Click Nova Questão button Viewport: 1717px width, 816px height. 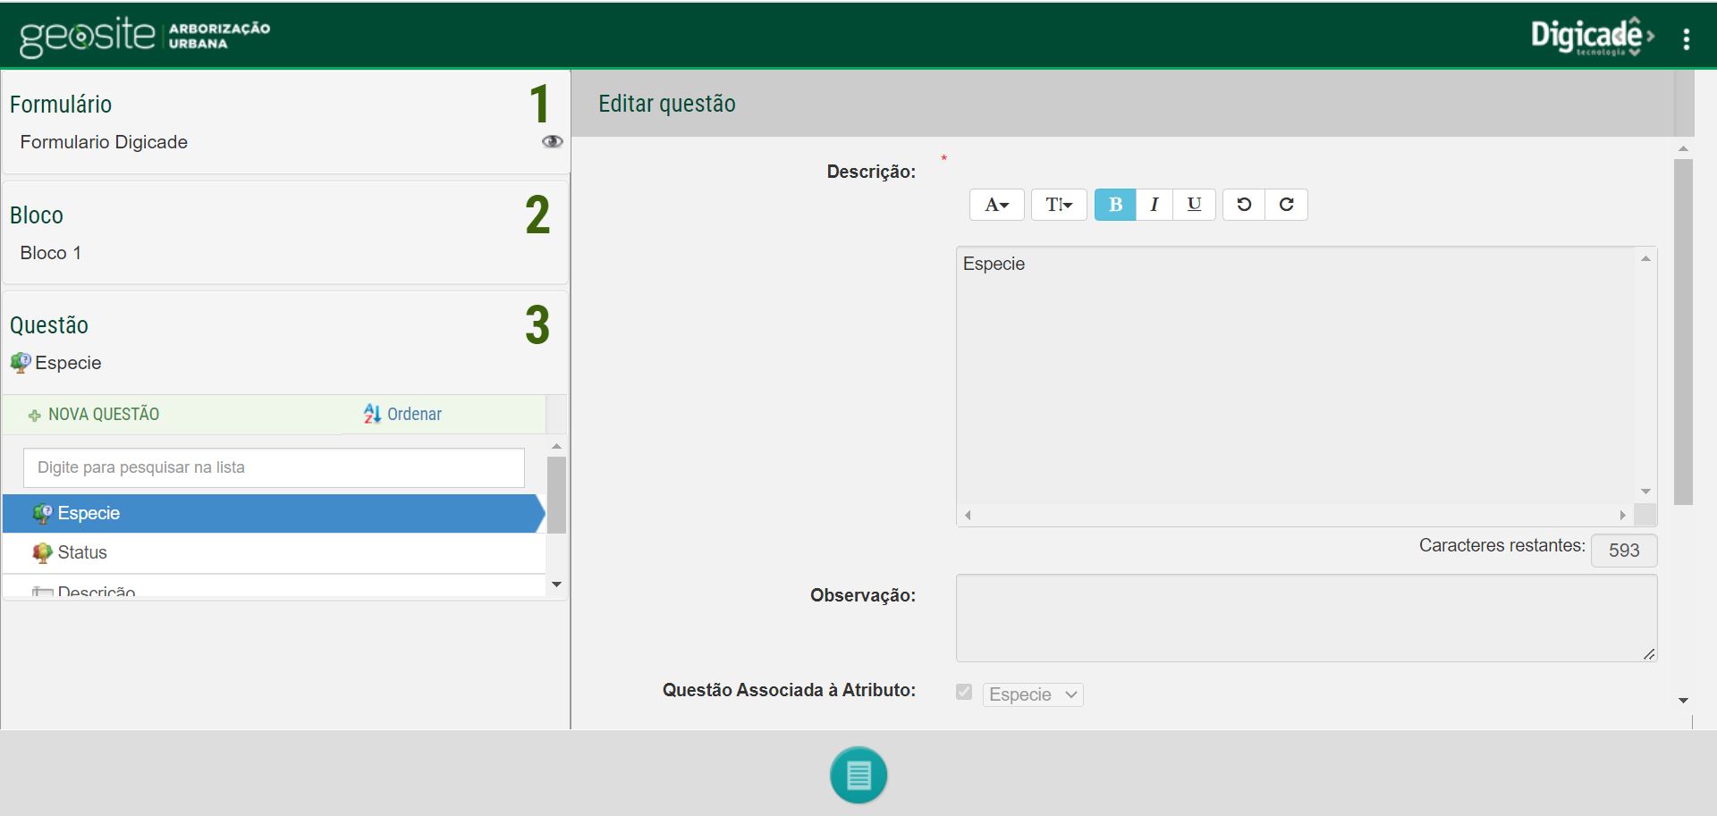point(94,414)
